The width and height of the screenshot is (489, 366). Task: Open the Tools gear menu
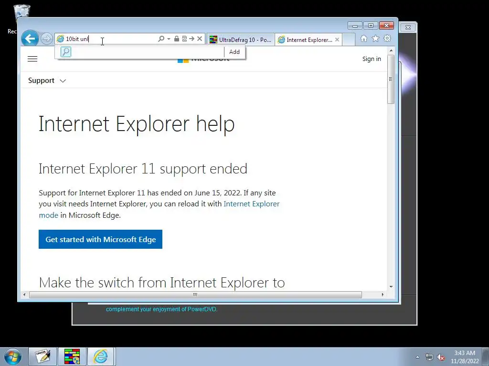[x=387, y=39]
